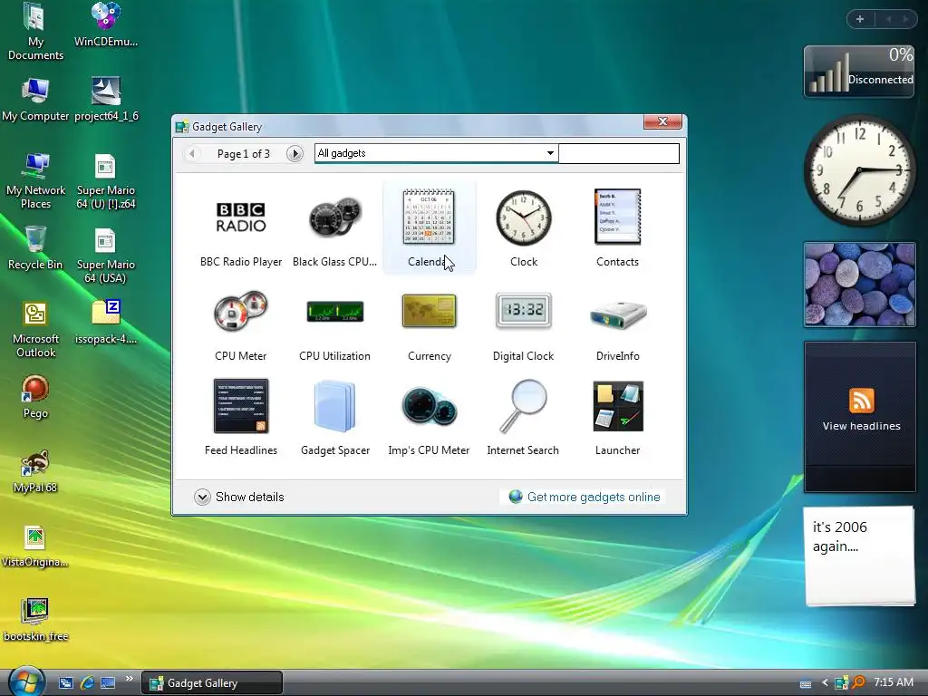The width and height of the screenshot is (928, 696).
Task: Open the All gadgets dropdown
Action: coord(437,153)
